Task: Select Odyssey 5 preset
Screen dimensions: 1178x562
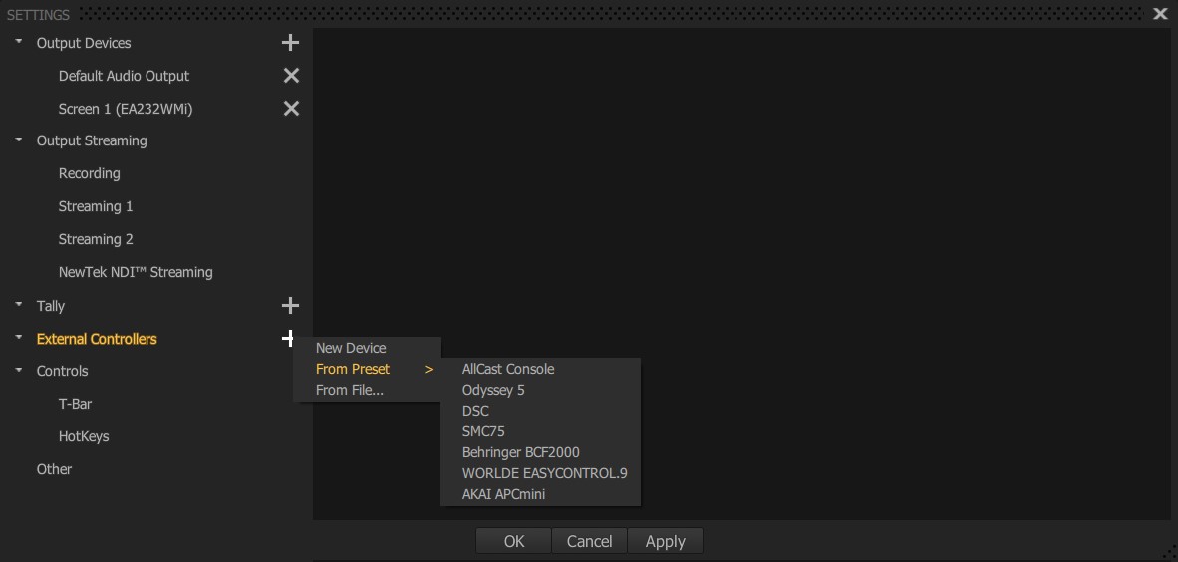Action: tap(540, 390)
